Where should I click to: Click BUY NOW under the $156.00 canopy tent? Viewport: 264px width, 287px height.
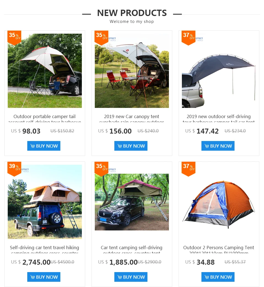[x=131, y=146]
